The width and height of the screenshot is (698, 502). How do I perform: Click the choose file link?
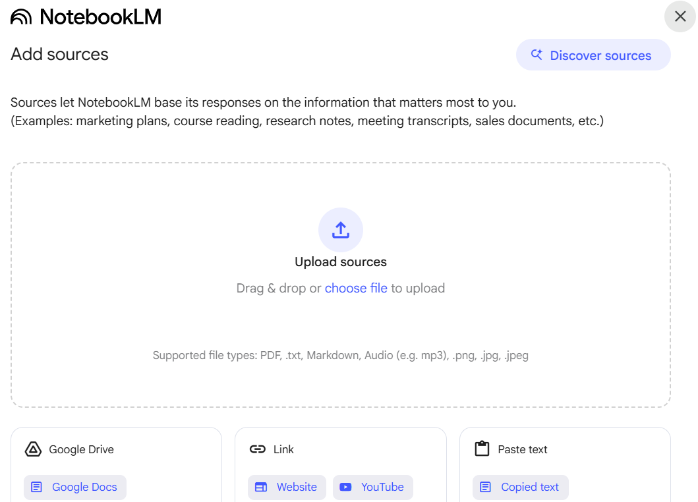pos(356,288)
